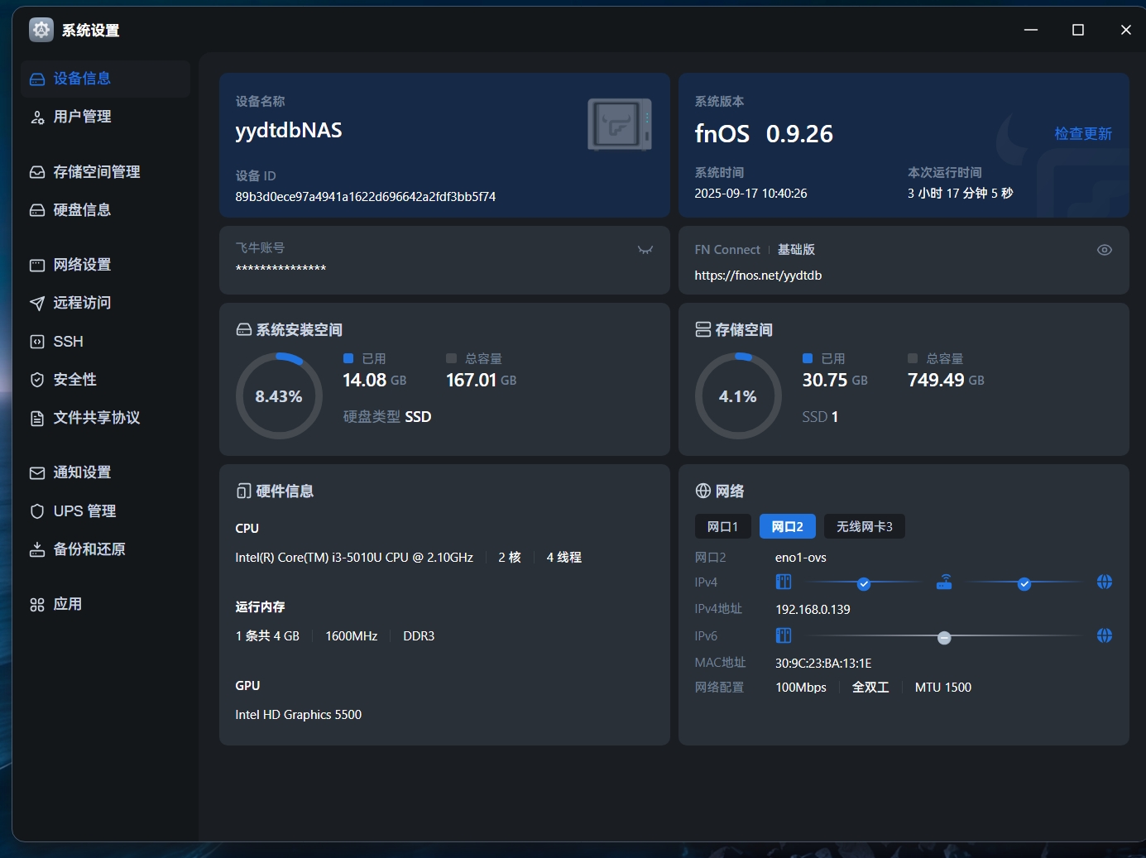Open 存储空间管理 in the sidebar
The width and height of the screenshot is (1146, 858).
pyautogui.click(x=96, y=172)
